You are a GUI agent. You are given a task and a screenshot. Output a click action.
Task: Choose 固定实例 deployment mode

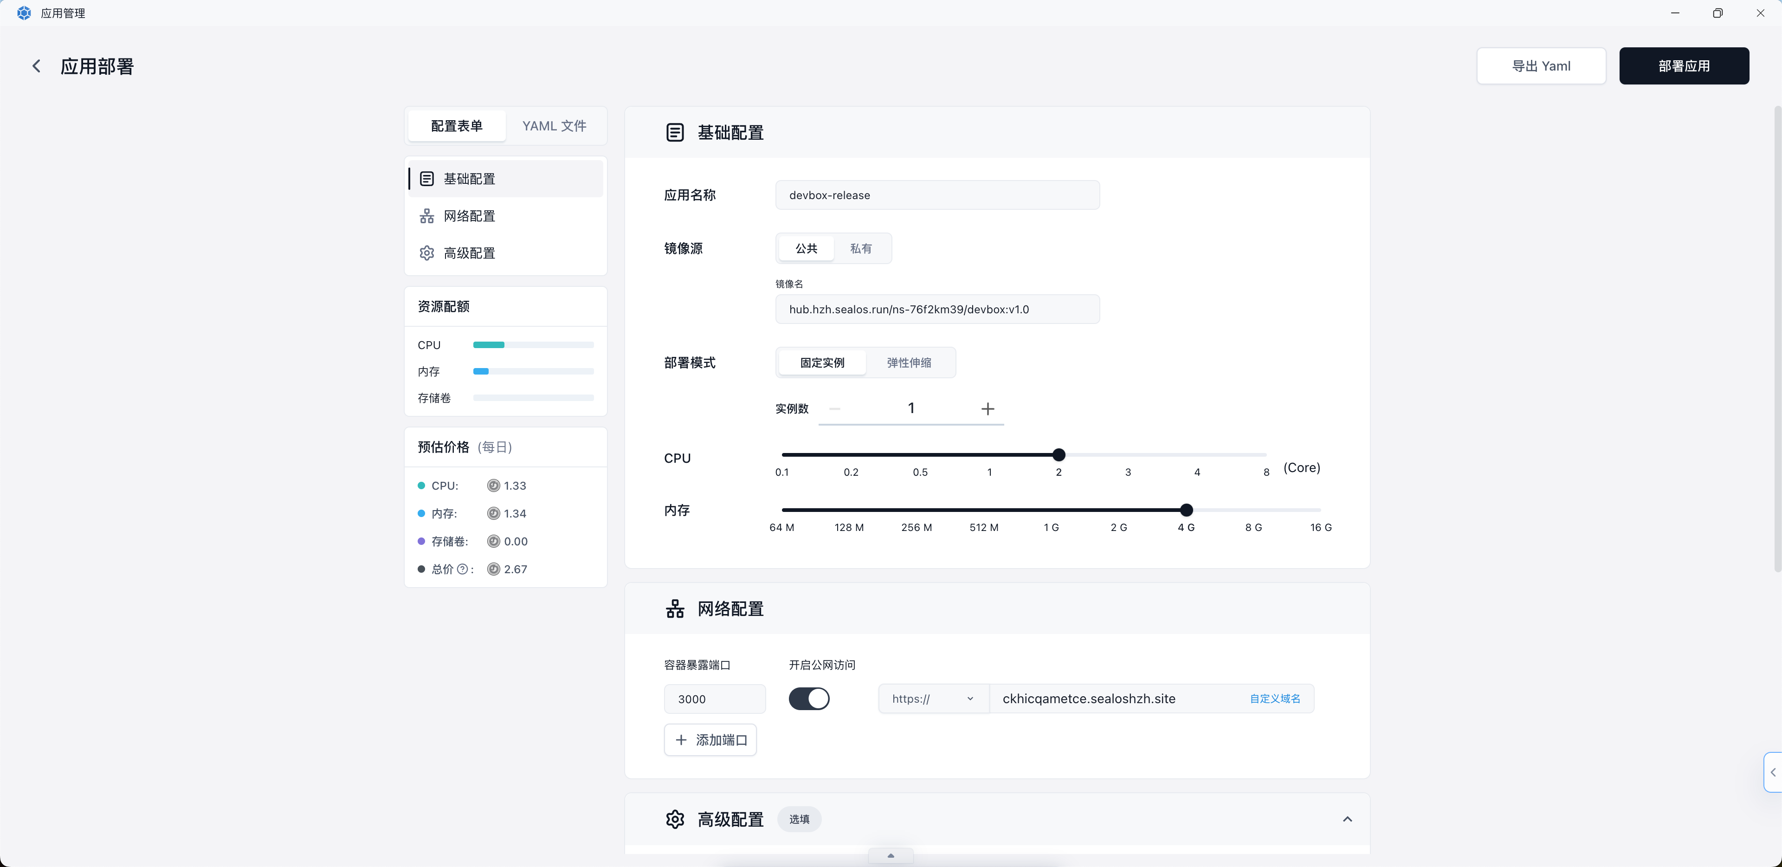tap(822, 362)
